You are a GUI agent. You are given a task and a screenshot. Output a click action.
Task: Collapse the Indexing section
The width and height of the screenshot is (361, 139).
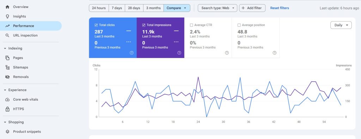point(5,49)
